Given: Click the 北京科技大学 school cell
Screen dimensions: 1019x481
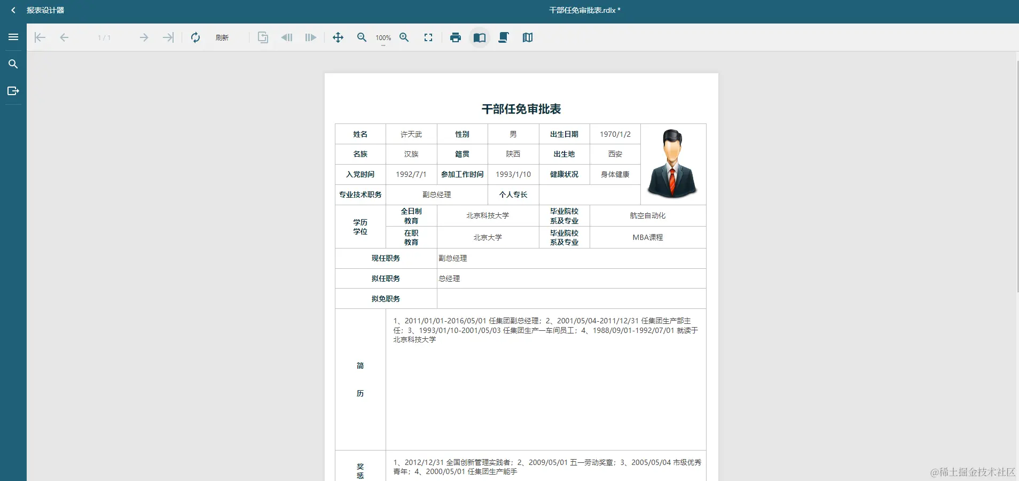Looking at the screenshot, I should pos(488,216).
